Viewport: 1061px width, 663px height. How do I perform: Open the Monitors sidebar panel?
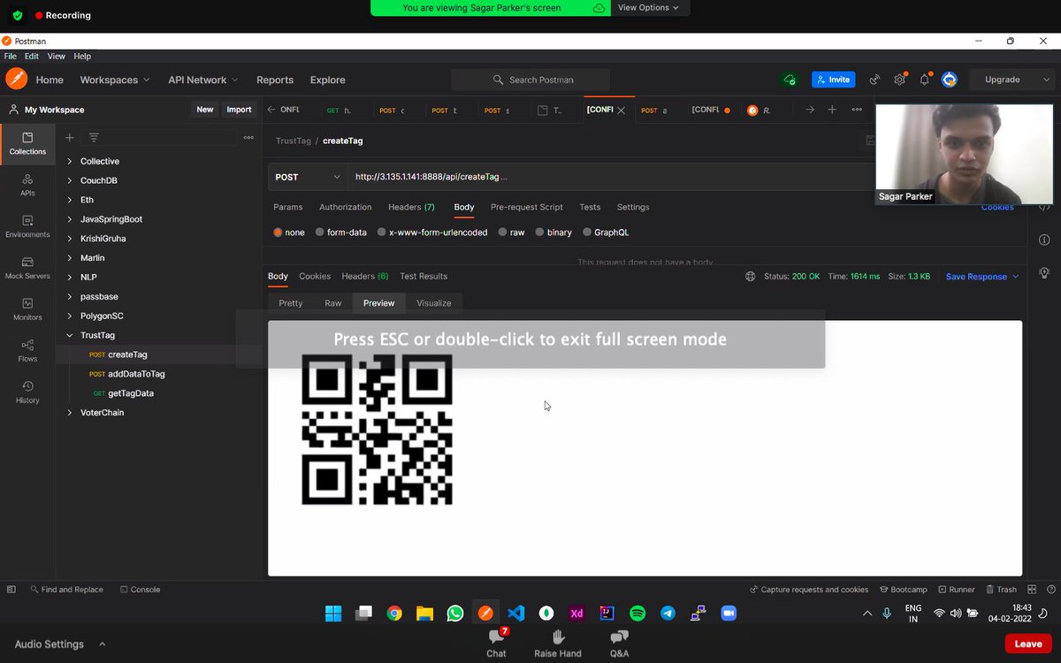27,309
